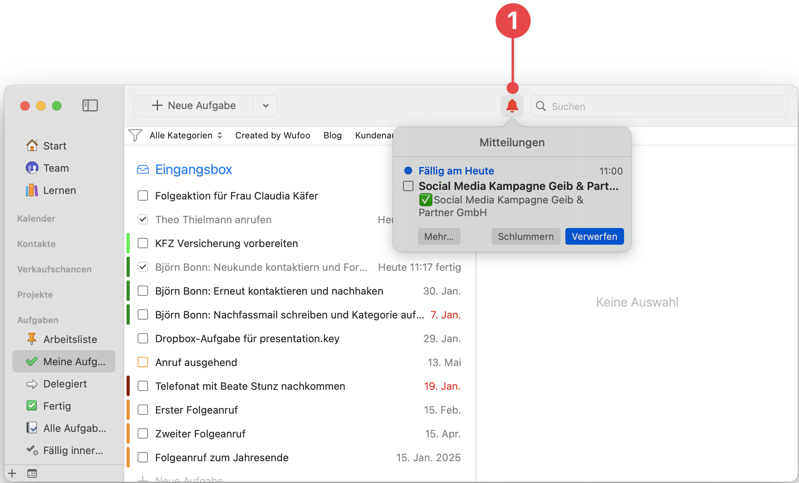Click Schlummern to snooze reminder

(x=526, y=236)
